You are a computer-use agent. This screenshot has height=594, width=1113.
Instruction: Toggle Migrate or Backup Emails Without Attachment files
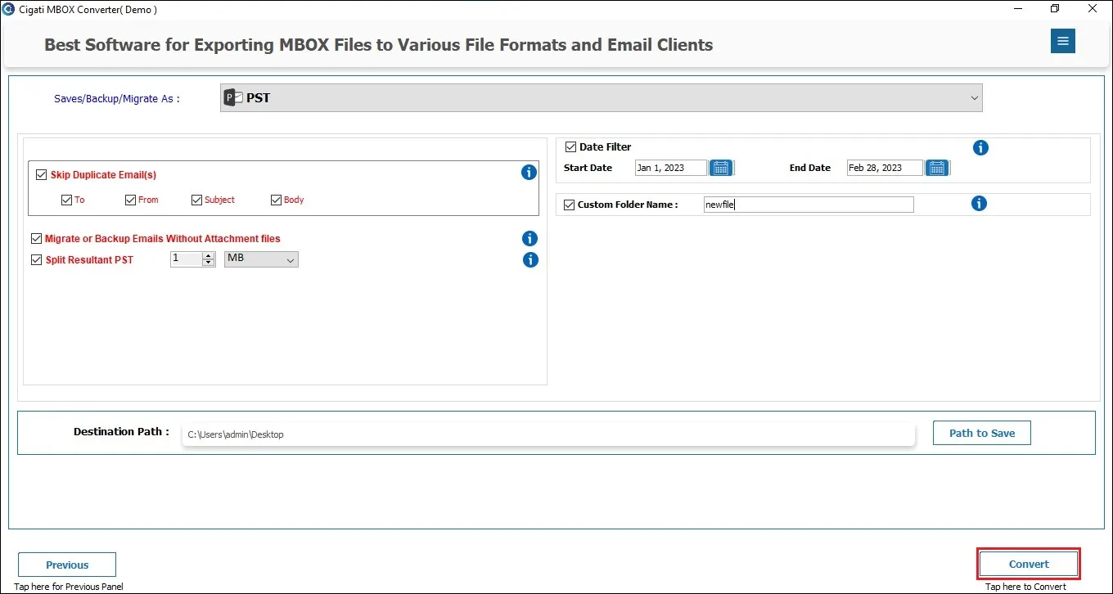click(x=36, y=239)
